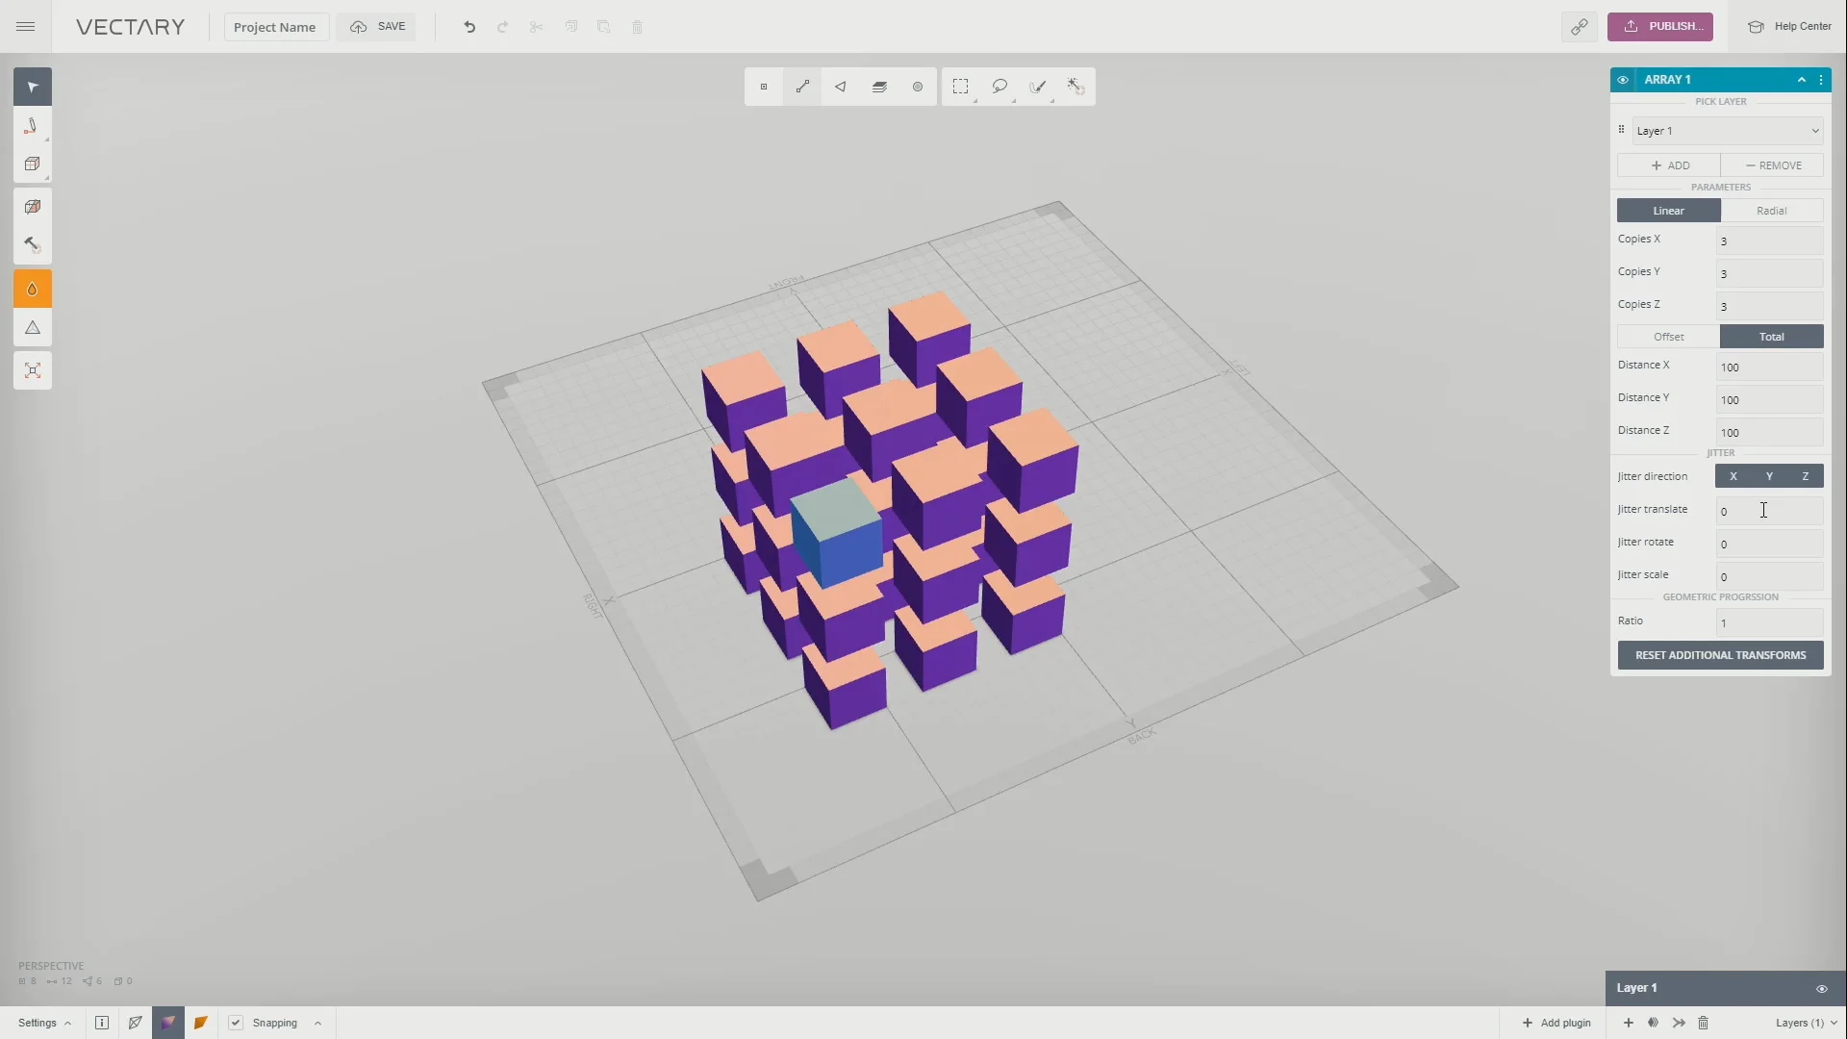Image resolution: width=1847 pixels, height=1039 pixels.
Task: Select the Sketch pencil tool
Action: point(32,126)
